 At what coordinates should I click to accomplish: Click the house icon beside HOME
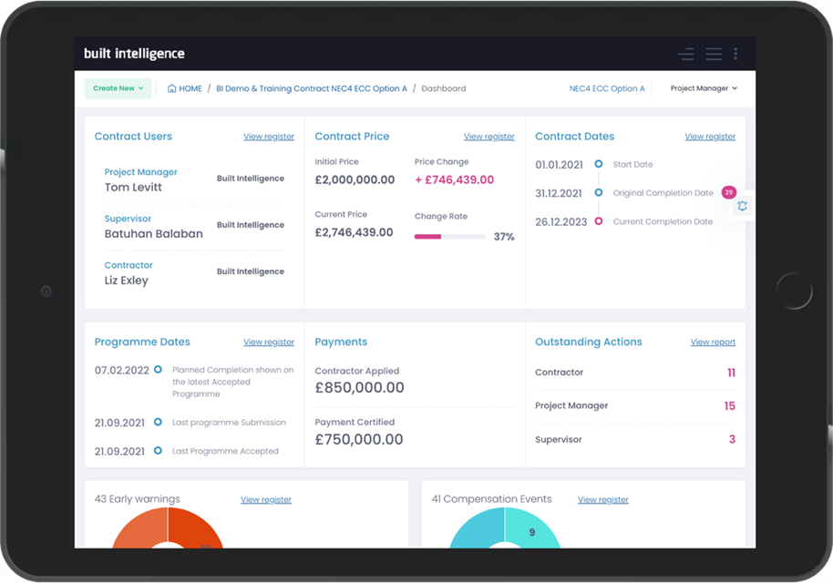coord(171,88)
